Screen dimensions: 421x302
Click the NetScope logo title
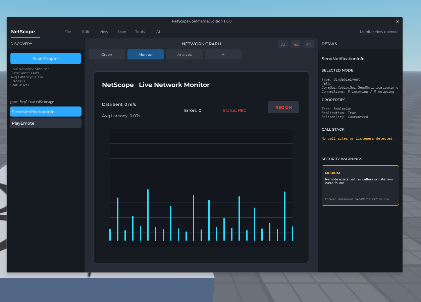(x=23, y=32)
